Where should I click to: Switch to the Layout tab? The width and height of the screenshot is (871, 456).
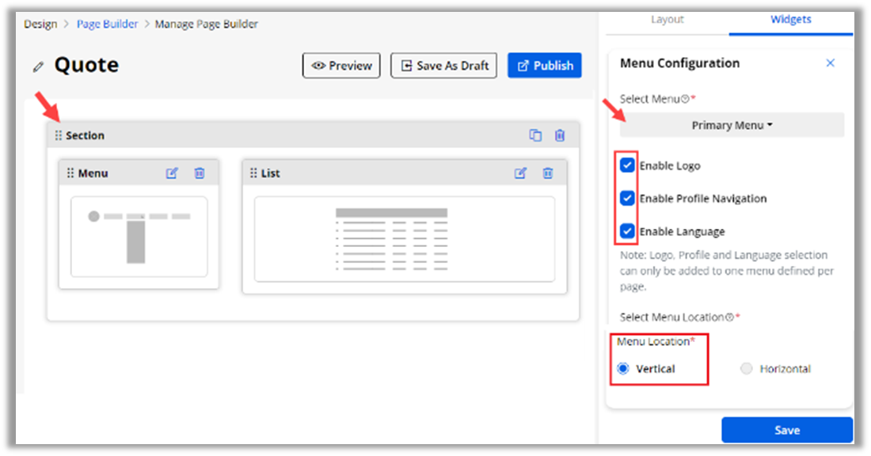pos(667,20)
